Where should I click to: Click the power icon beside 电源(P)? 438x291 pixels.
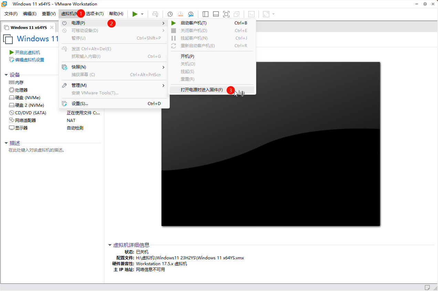[64, 23]
